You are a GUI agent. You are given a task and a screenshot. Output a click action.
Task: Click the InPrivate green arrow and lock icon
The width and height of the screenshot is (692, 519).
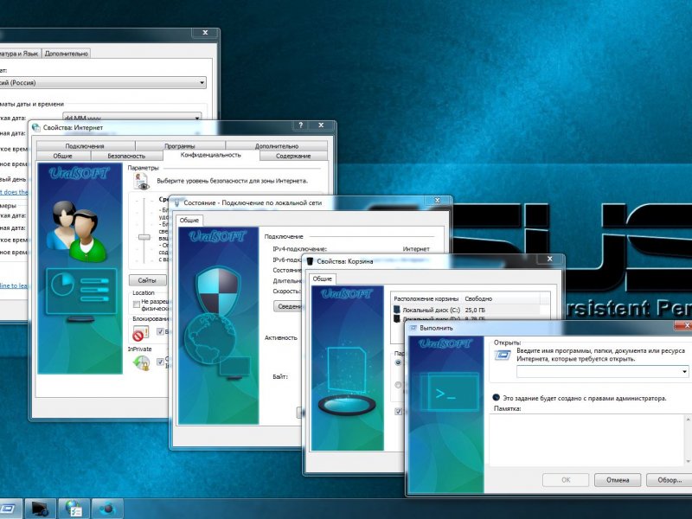point(142,362)
